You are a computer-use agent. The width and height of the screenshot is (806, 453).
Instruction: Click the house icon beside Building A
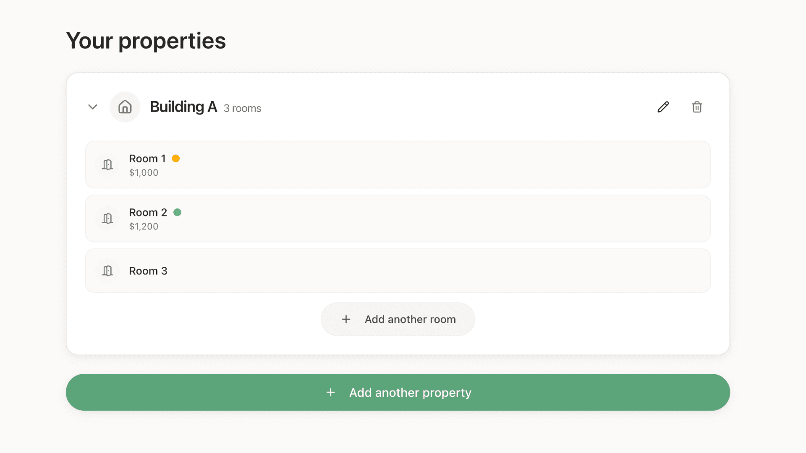coord(125,107)
